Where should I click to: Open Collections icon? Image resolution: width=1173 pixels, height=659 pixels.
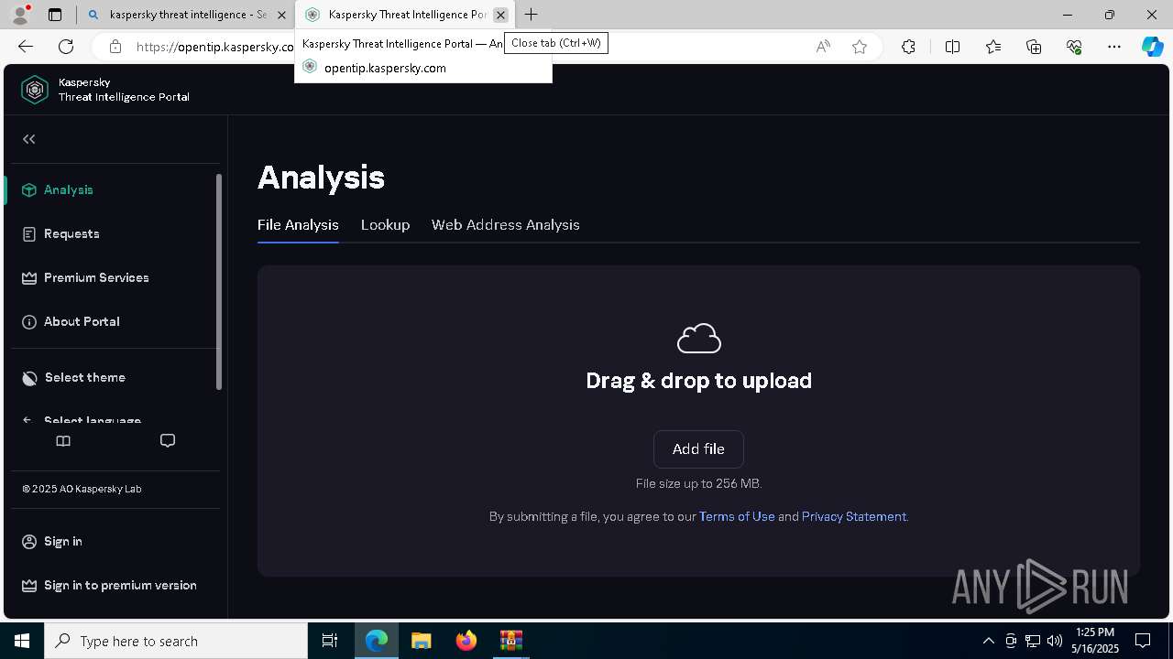click(x=1034, y=47)
